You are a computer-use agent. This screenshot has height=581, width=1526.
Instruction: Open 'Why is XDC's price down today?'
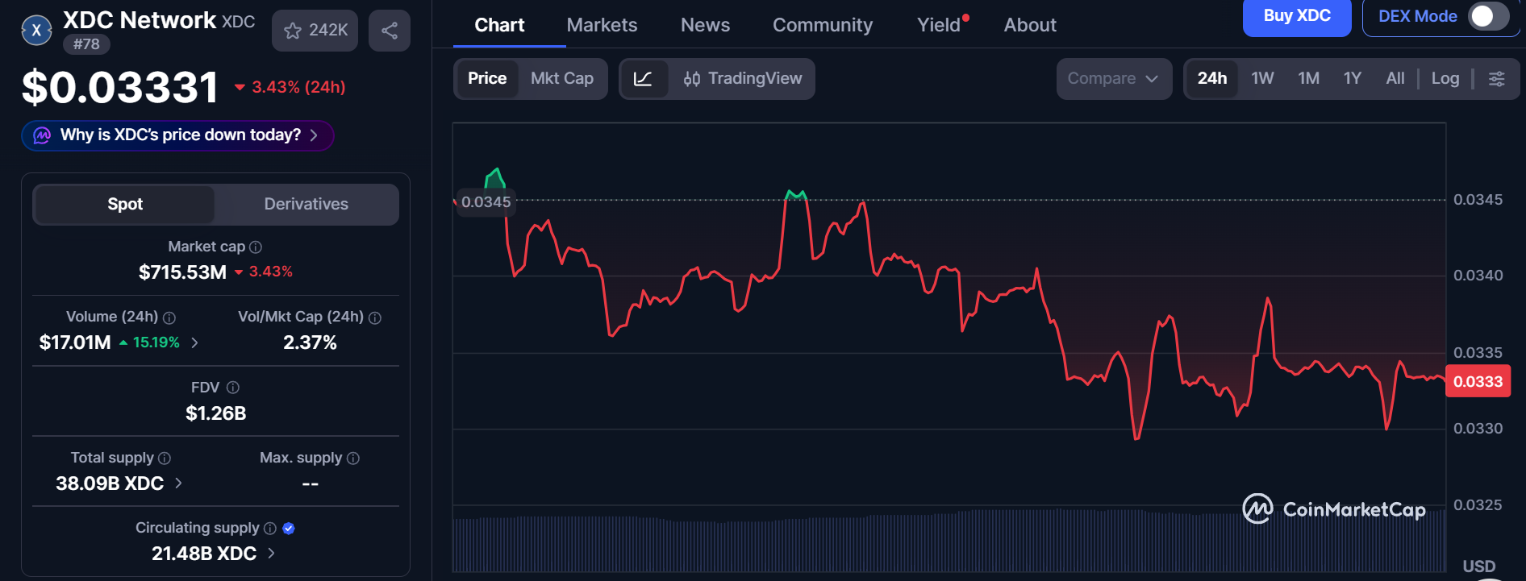[177, 135]
